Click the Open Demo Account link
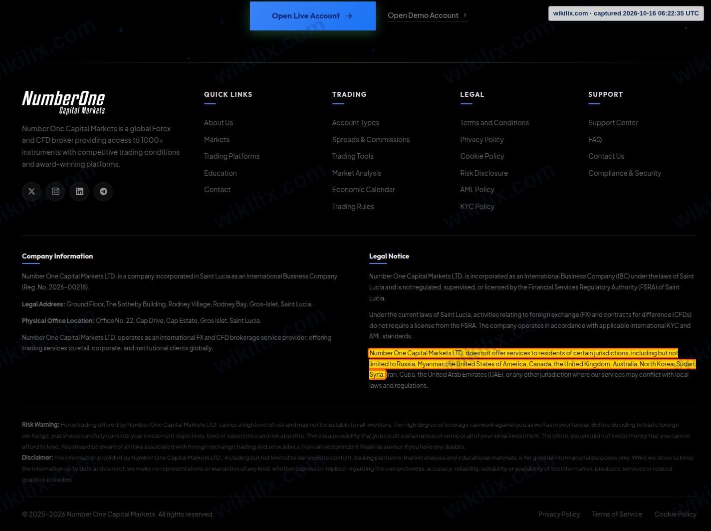Viewport: 711px width, 531px height. (x=428, y=15)
